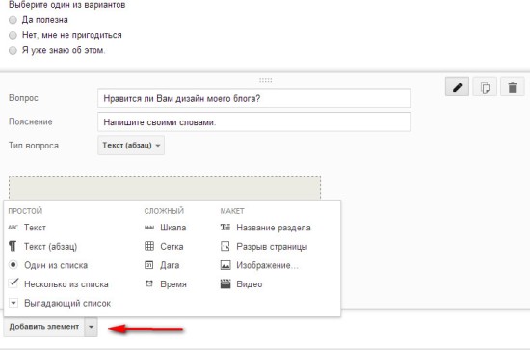This screenshot has width=530, height=350.
Task: Expand arrow next to Добавить элемент
Action: [x=91, y=327]
